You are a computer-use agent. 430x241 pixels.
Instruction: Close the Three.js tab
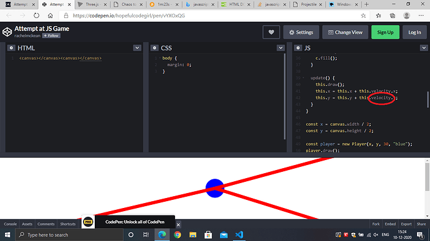tap(105, 4)
